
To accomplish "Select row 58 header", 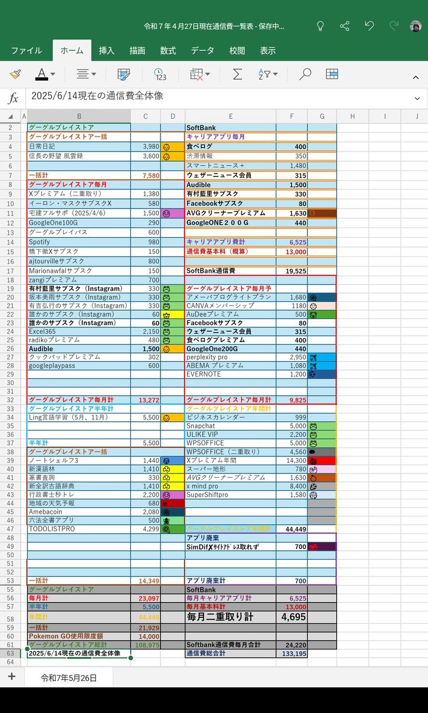I will (x=10, y=617).
